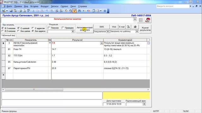The image size is (202, 113).
Task: Open the Записи menu
Action: tap(55, 6)
